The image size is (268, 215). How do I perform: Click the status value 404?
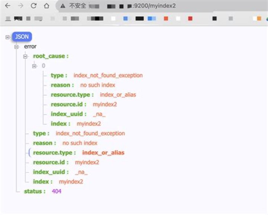[x=57, y=191]
